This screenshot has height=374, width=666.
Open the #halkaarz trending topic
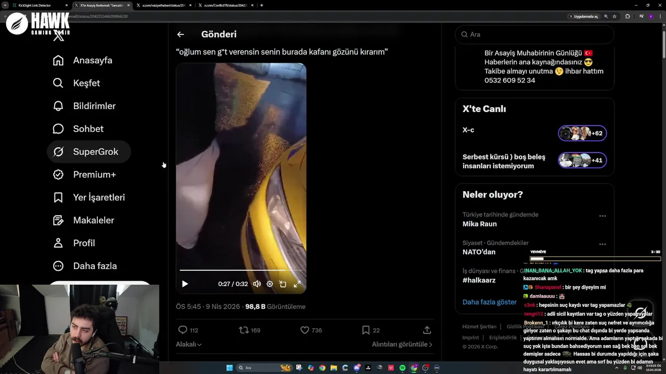479,280
